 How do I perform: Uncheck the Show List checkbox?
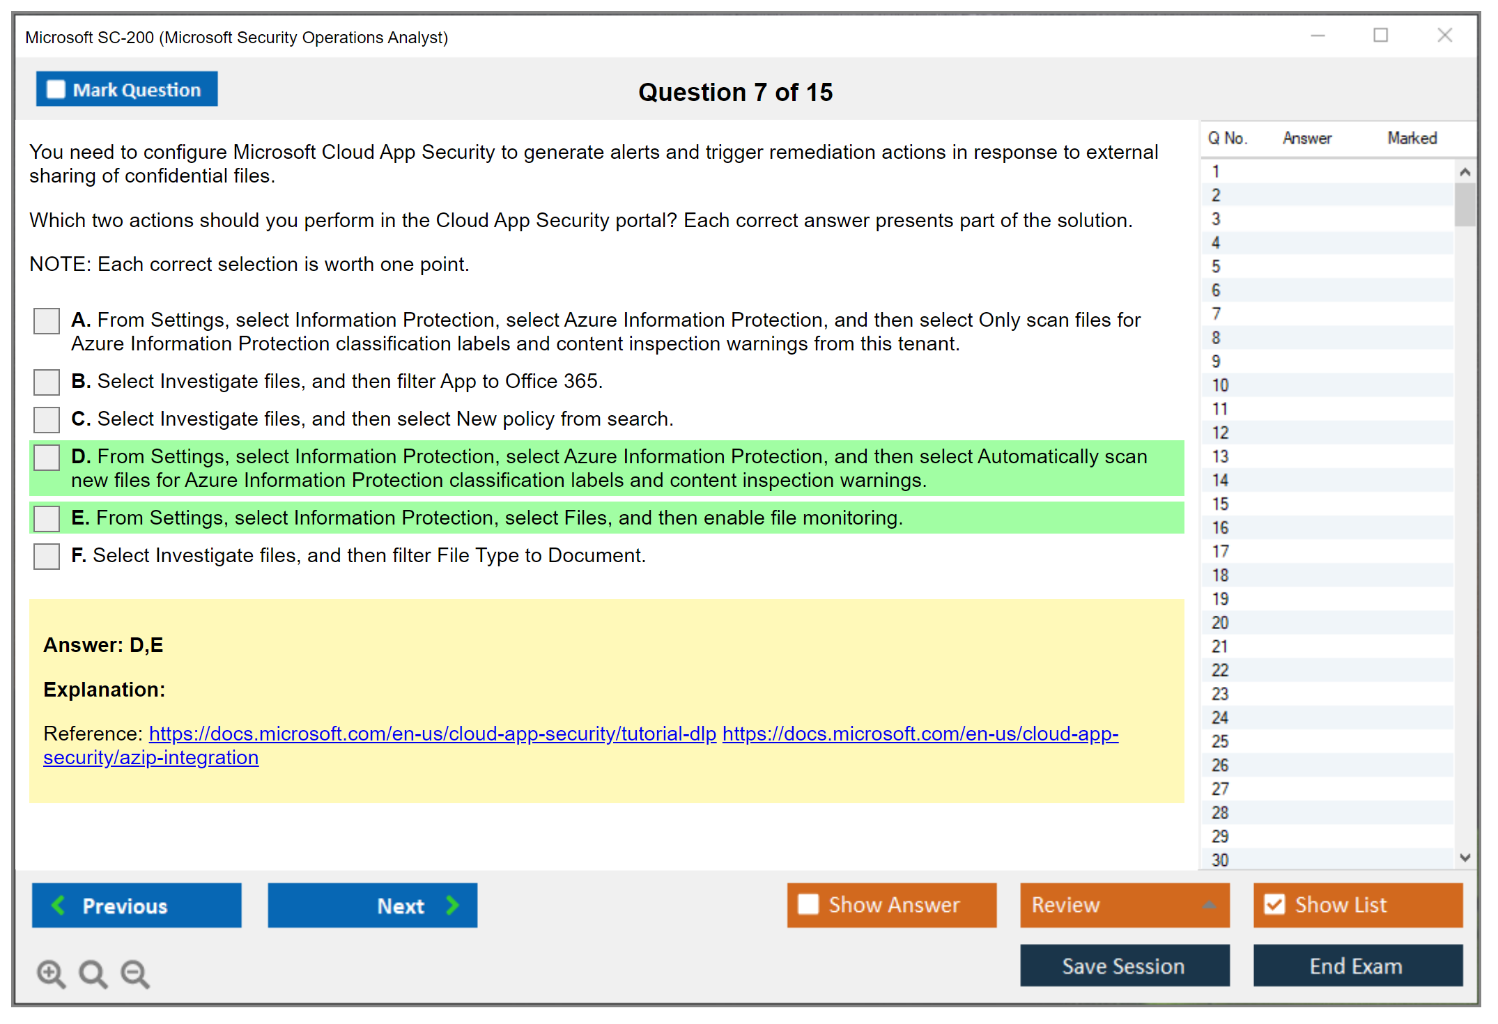coord(1274,904)
